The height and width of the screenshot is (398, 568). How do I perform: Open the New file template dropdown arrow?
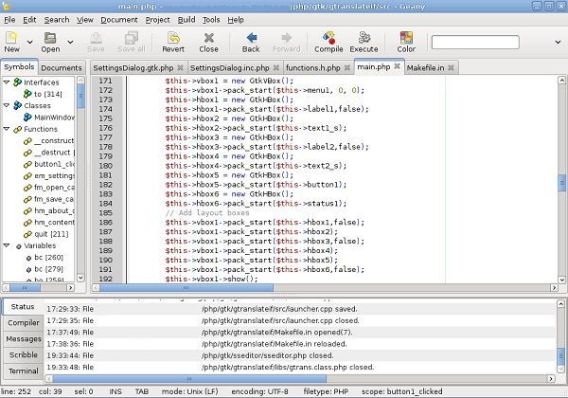coord(30,43)
